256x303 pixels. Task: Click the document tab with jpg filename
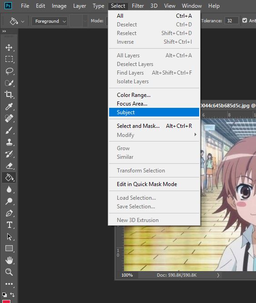click(228, 106)
